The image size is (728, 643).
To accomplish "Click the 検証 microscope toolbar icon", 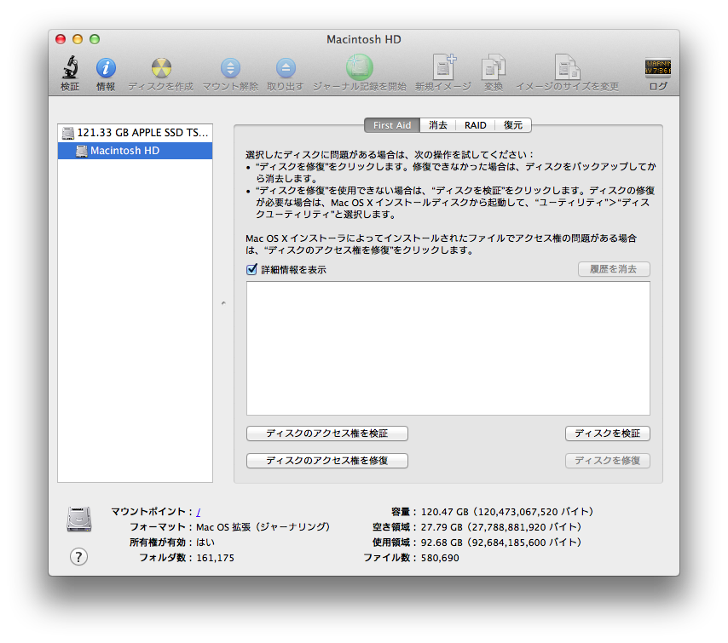I will click(x=70, y=68).
